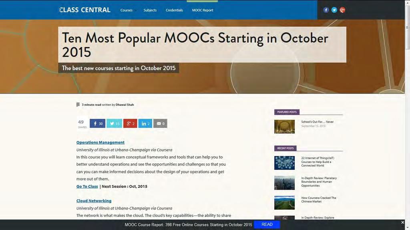Open In Depth-Review: Explore post link
This screenshot has height=230, width=410.
click(x=318, y=218)
